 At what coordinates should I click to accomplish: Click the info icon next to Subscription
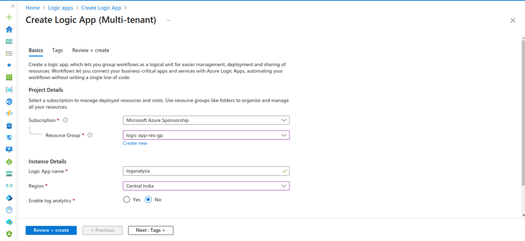click(x=65, y=120)
